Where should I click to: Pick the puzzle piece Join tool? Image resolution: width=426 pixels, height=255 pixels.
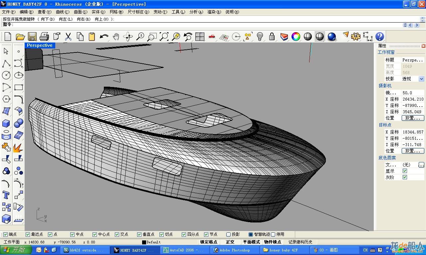(x=6, y=147)
